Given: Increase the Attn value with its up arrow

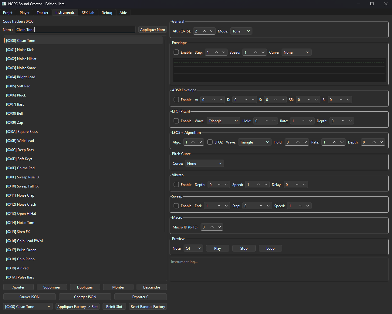Looking at the screenshot, I should click(x=204, y=31).
